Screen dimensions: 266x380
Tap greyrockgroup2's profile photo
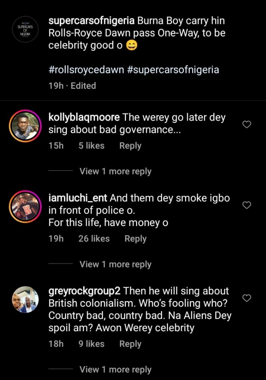(25, 299)
